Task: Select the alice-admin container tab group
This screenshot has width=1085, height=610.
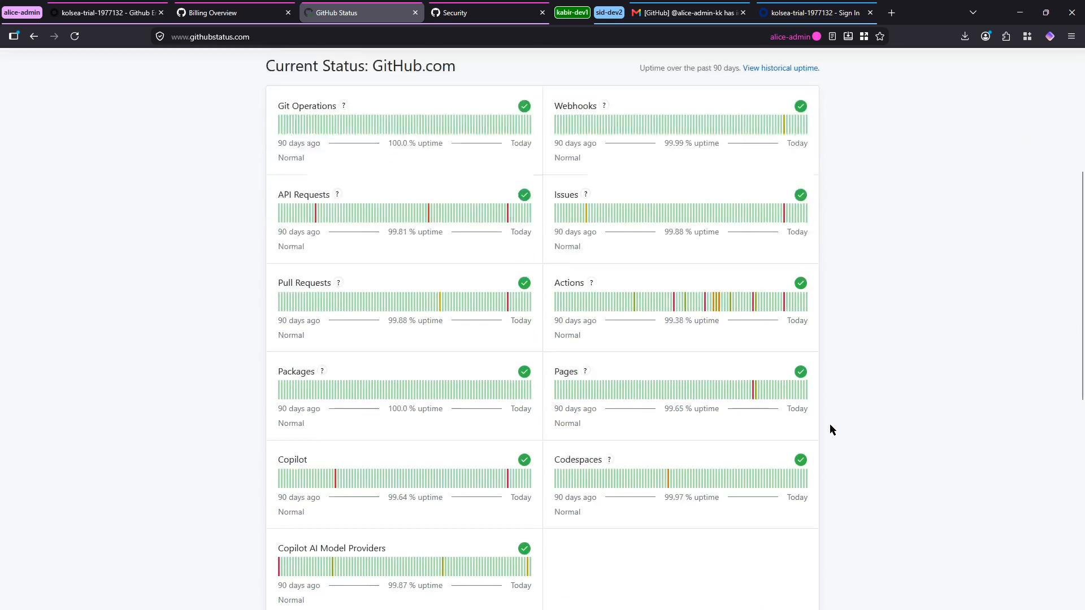Action: 22,12
